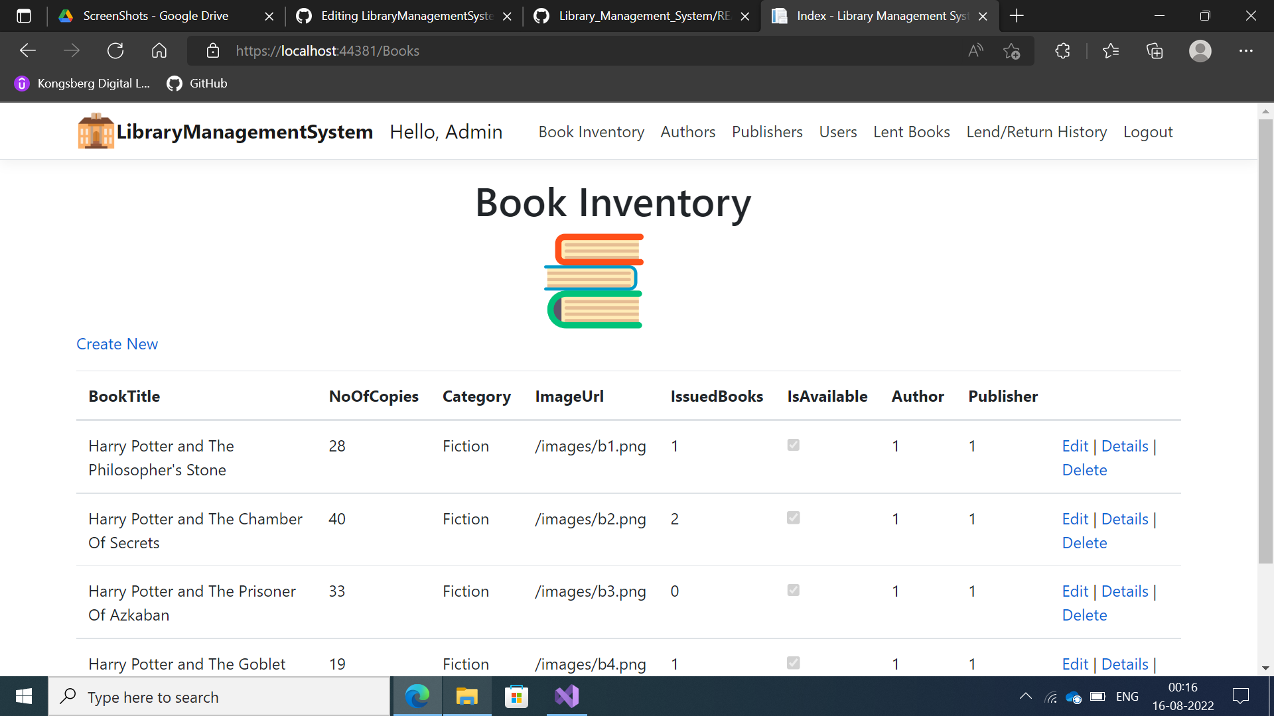This screenshot has width=1274, height=716.
Task: Expand the system tray hidden icons chevron
Action: point(1025,696)
